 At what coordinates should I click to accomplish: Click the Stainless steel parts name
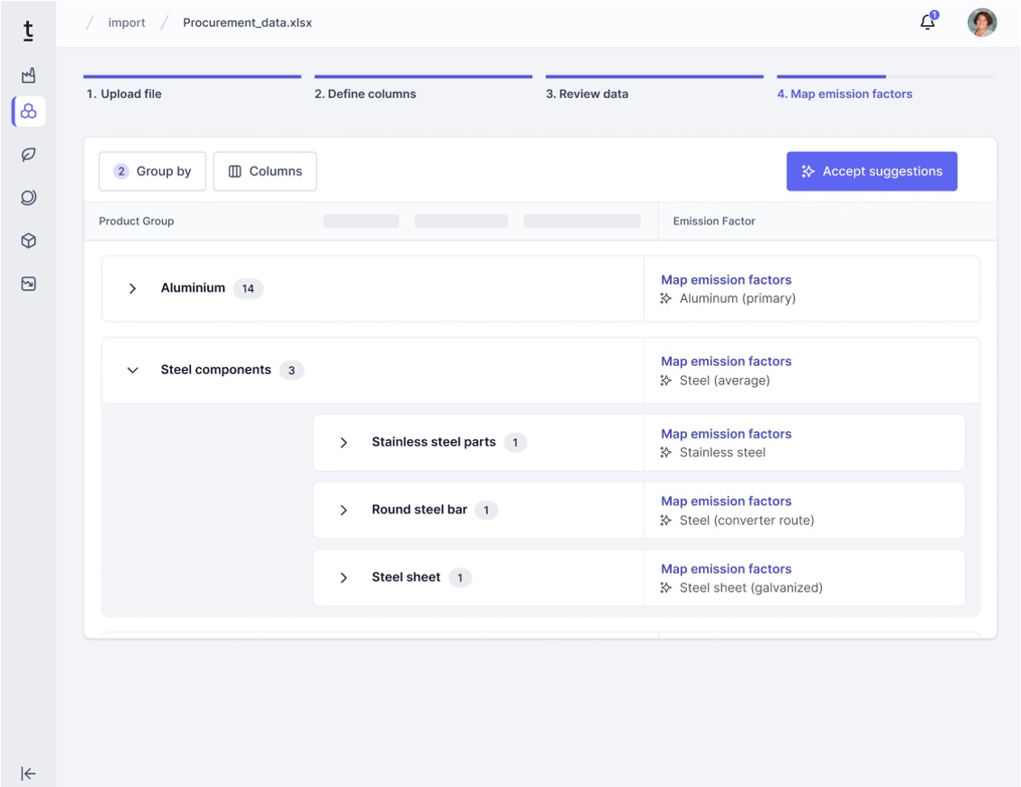tap(434, 442)
